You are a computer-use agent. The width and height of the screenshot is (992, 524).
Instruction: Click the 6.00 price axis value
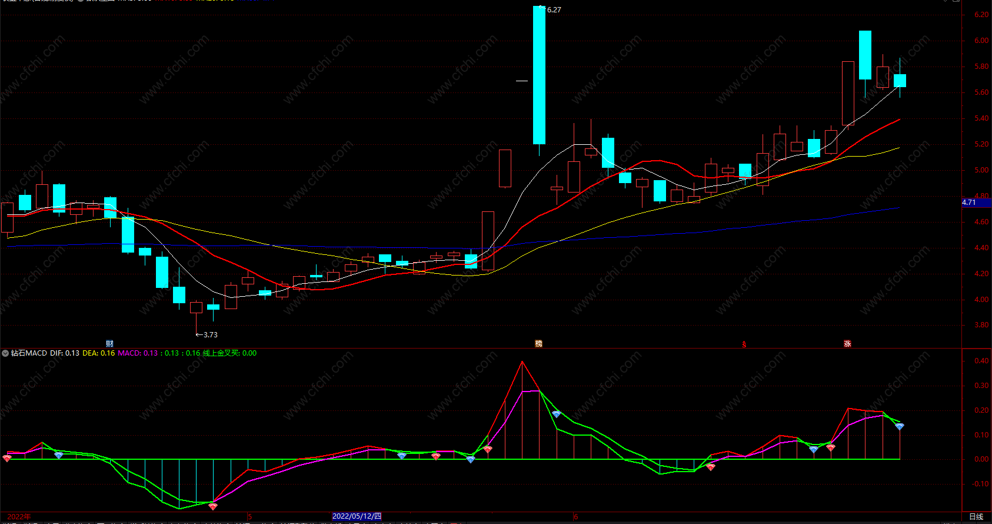point(981,41)
